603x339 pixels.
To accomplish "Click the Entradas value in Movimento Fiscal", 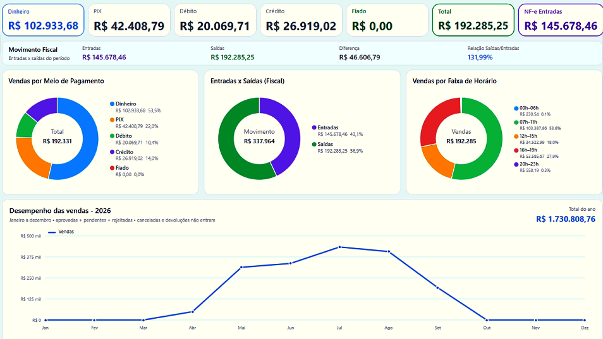I will (104, 57).
